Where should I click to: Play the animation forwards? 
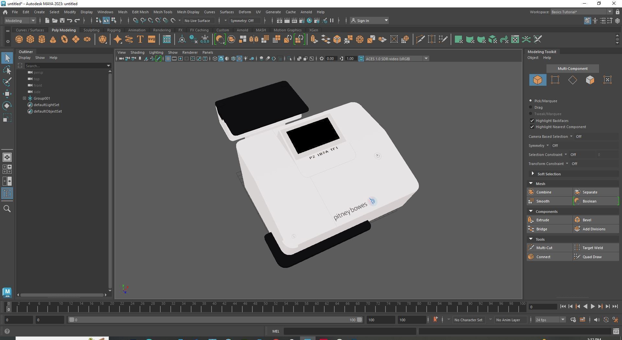point(593,307)
